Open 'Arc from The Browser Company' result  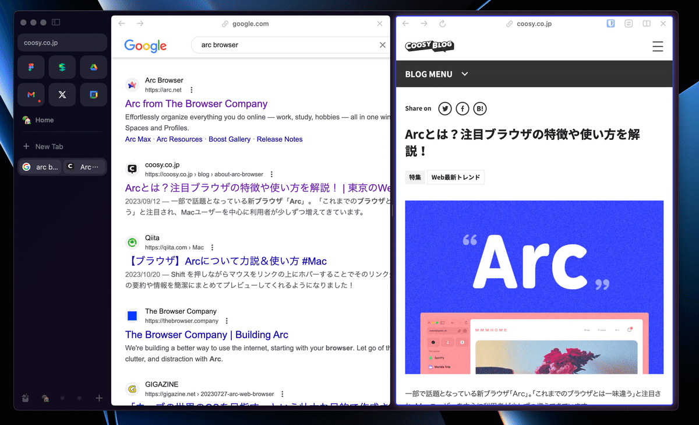click(196, 104)
